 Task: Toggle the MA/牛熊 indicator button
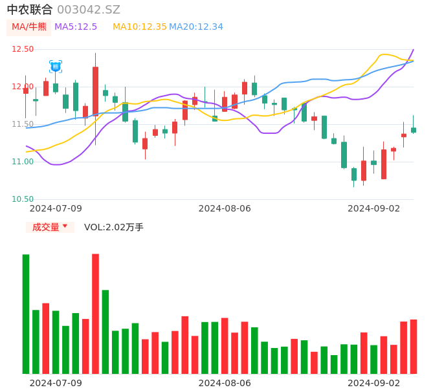[x=28, y=27]
